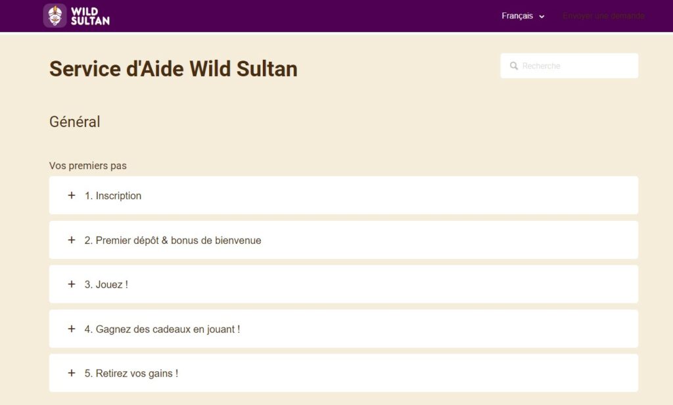Image resolution: width=673 pixels, height=405 pixels.
Task: Focus the Recherche search field
Action: [x=576, y=66]
